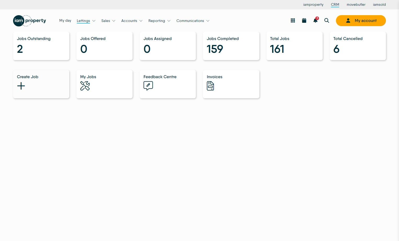Open the Invoices document icon
The width and height of the screenshot is (399, 241).
210,86
